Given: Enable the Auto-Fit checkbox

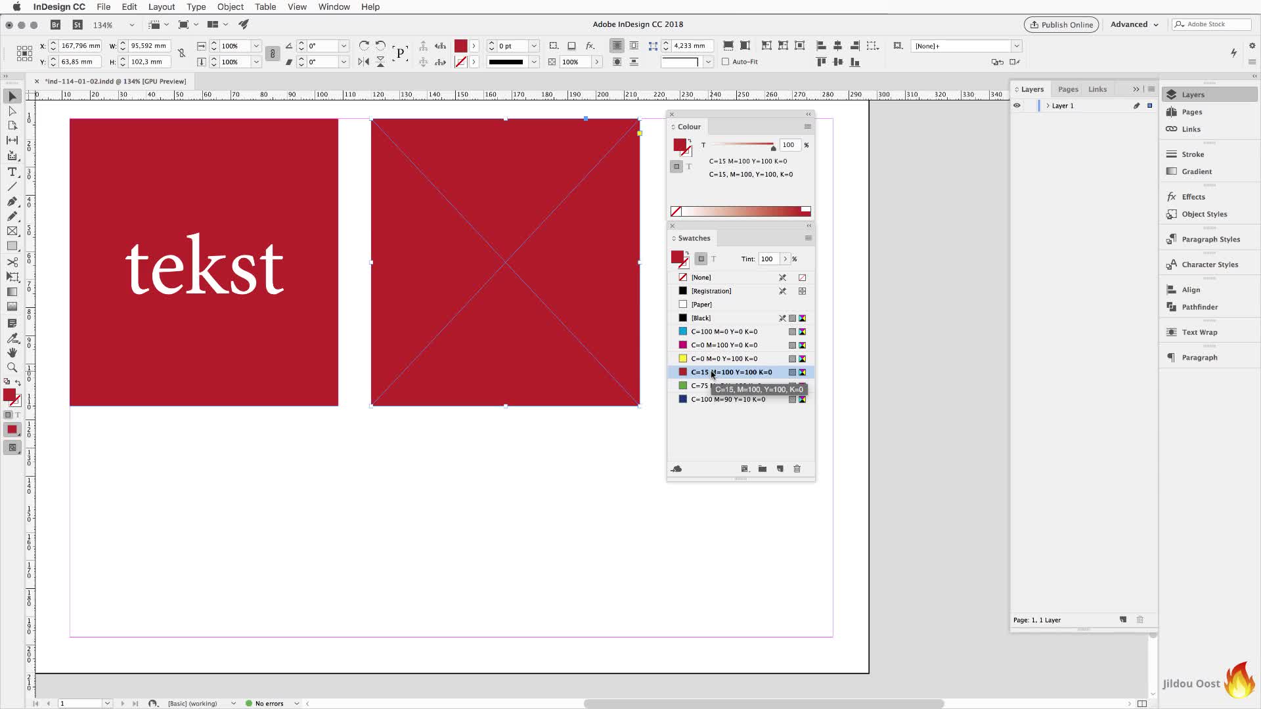Looking at the screenshot, I should (x=726, y=62).
